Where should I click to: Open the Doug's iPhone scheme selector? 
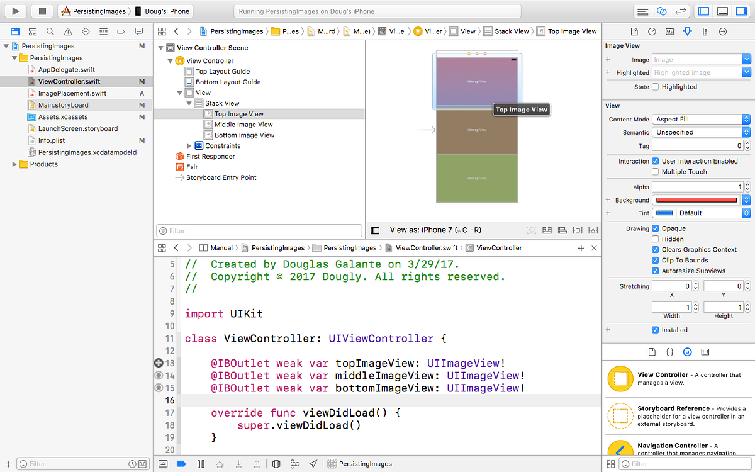[166, 10]
